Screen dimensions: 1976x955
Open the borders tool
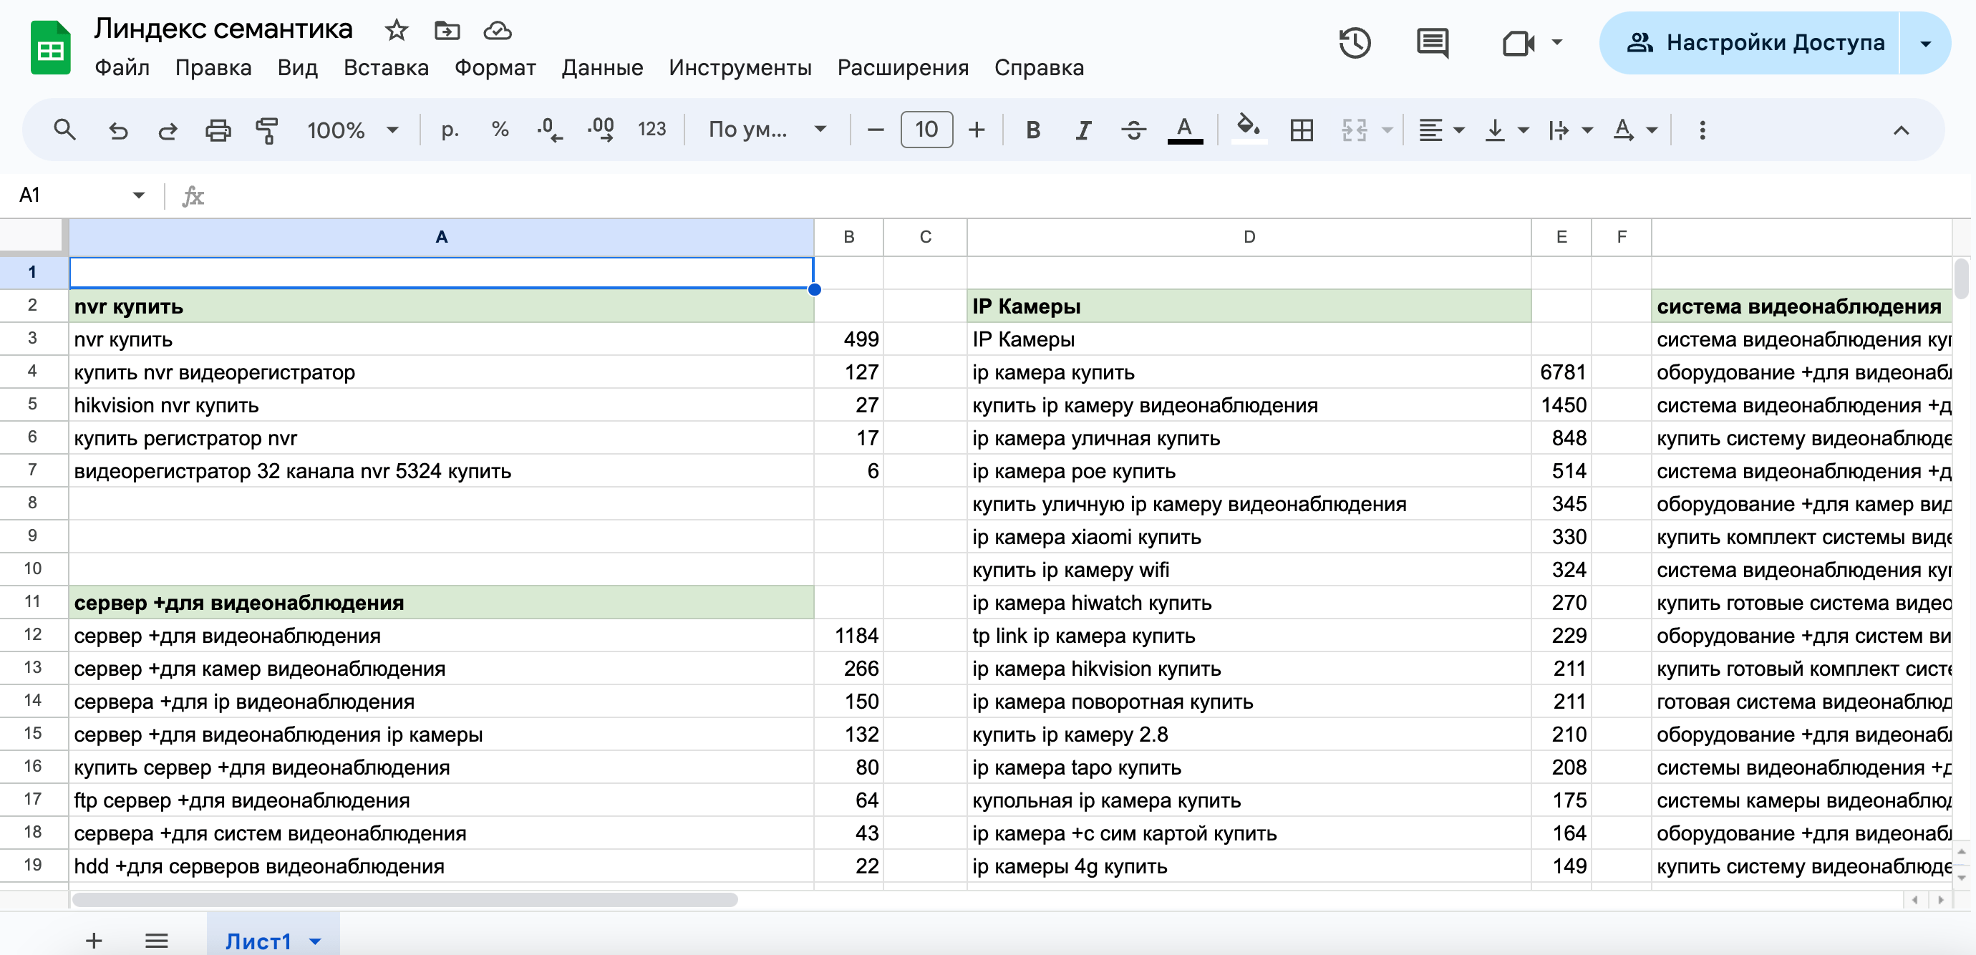tap(1302, 130)
